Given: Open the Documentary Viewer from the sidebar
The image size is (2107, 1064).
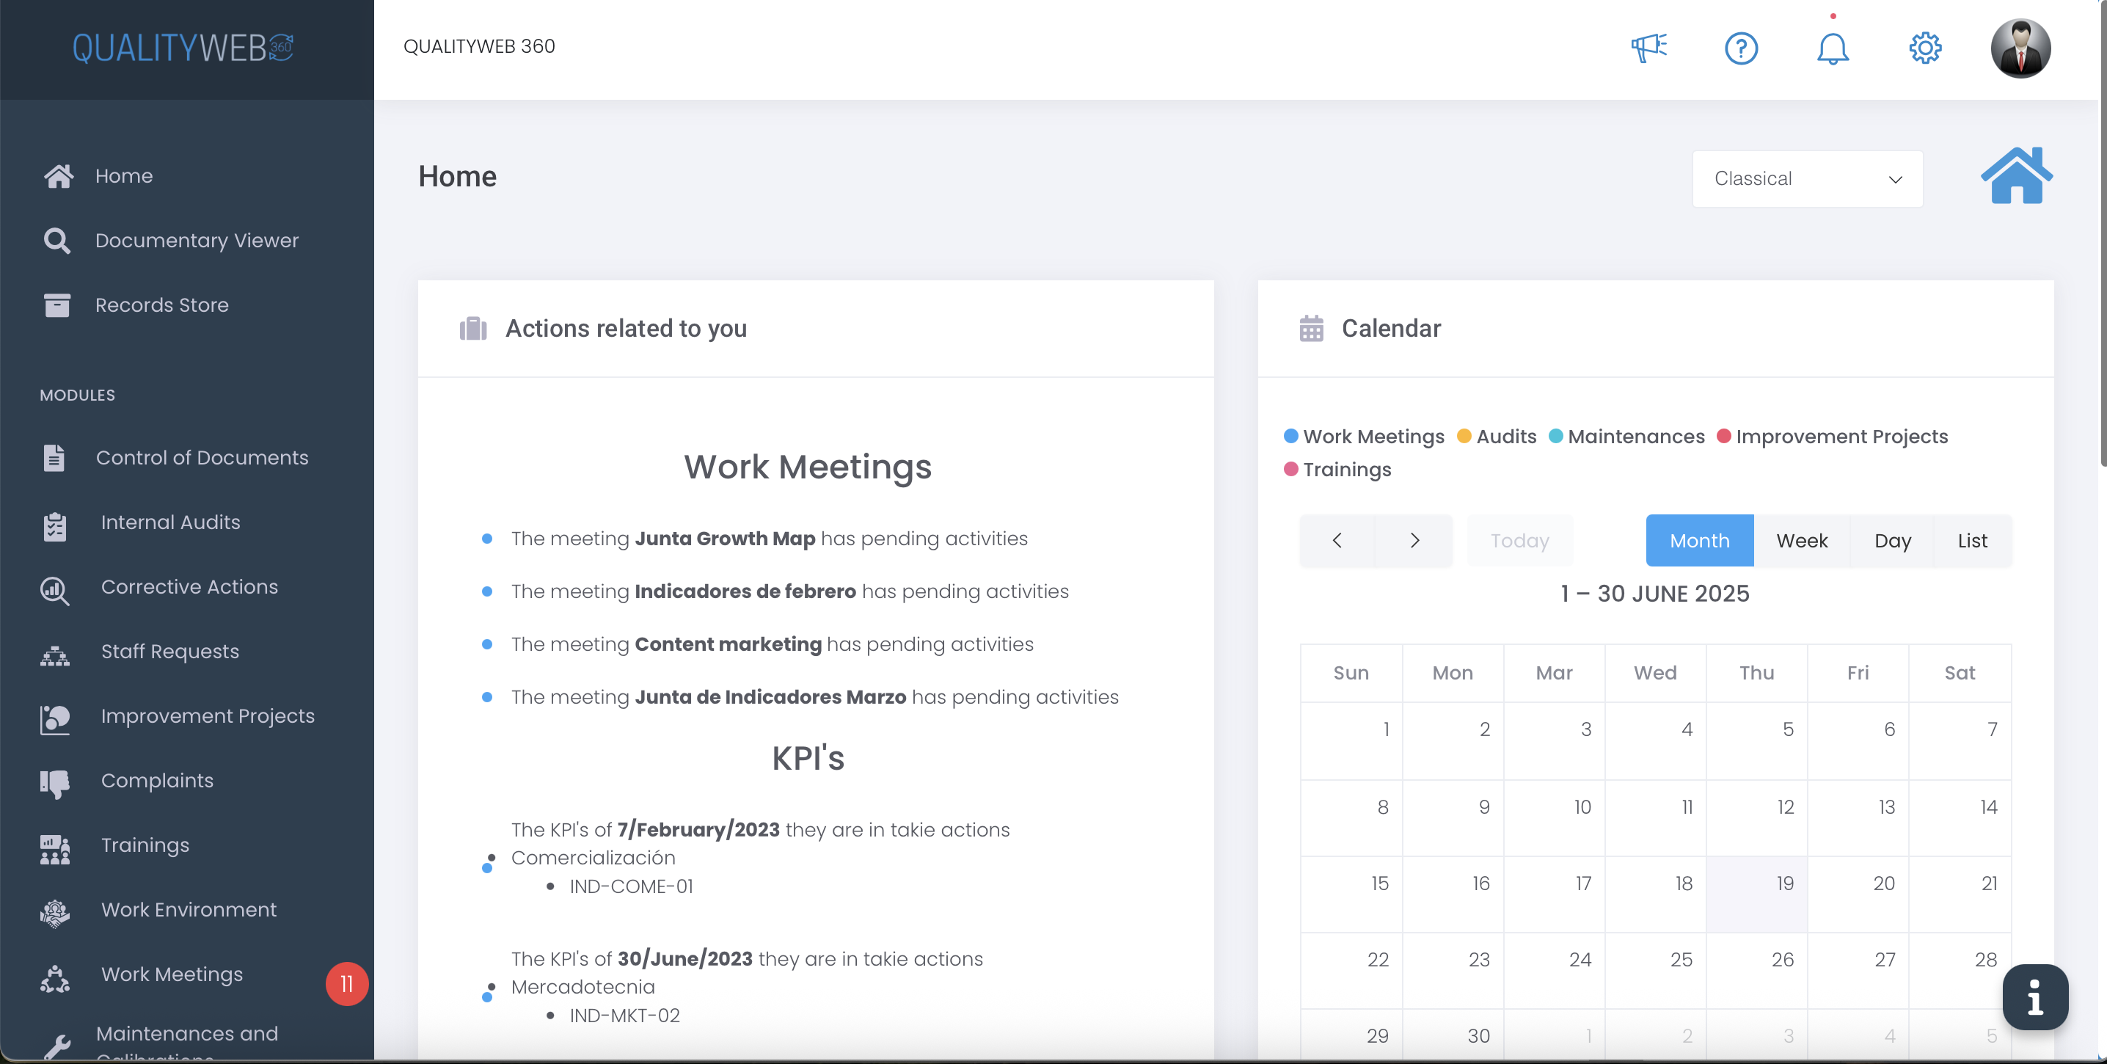Looking at the screenshot, I should pos(197,240).
